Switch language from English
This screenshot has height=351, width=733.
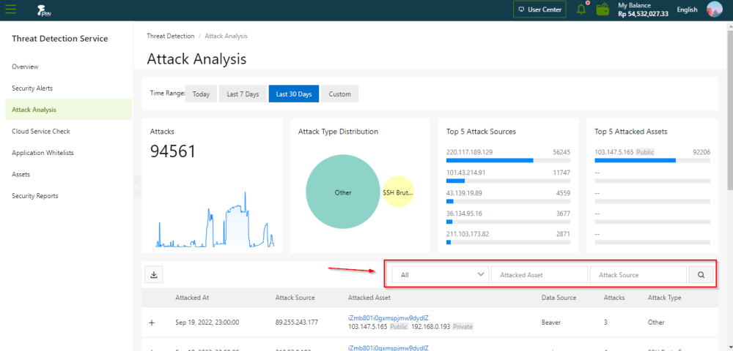688,10
